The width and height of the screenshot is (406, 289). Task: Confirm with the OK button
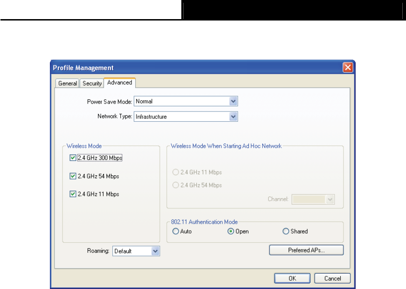[292, 278]
